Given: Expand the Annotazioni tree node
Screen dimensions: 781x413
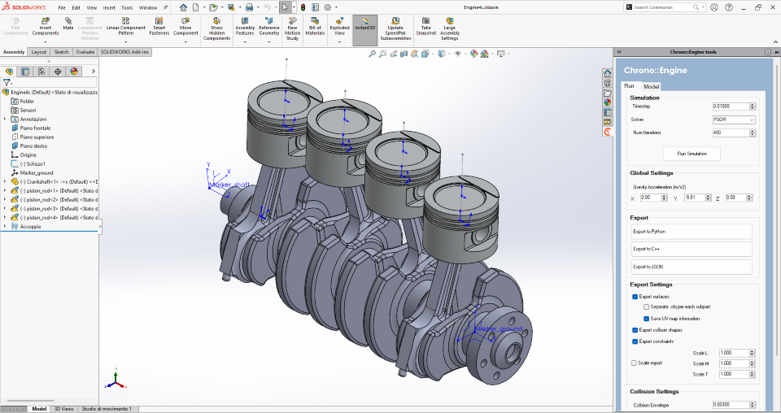Looking at the screenshot, I should point(5,119).
